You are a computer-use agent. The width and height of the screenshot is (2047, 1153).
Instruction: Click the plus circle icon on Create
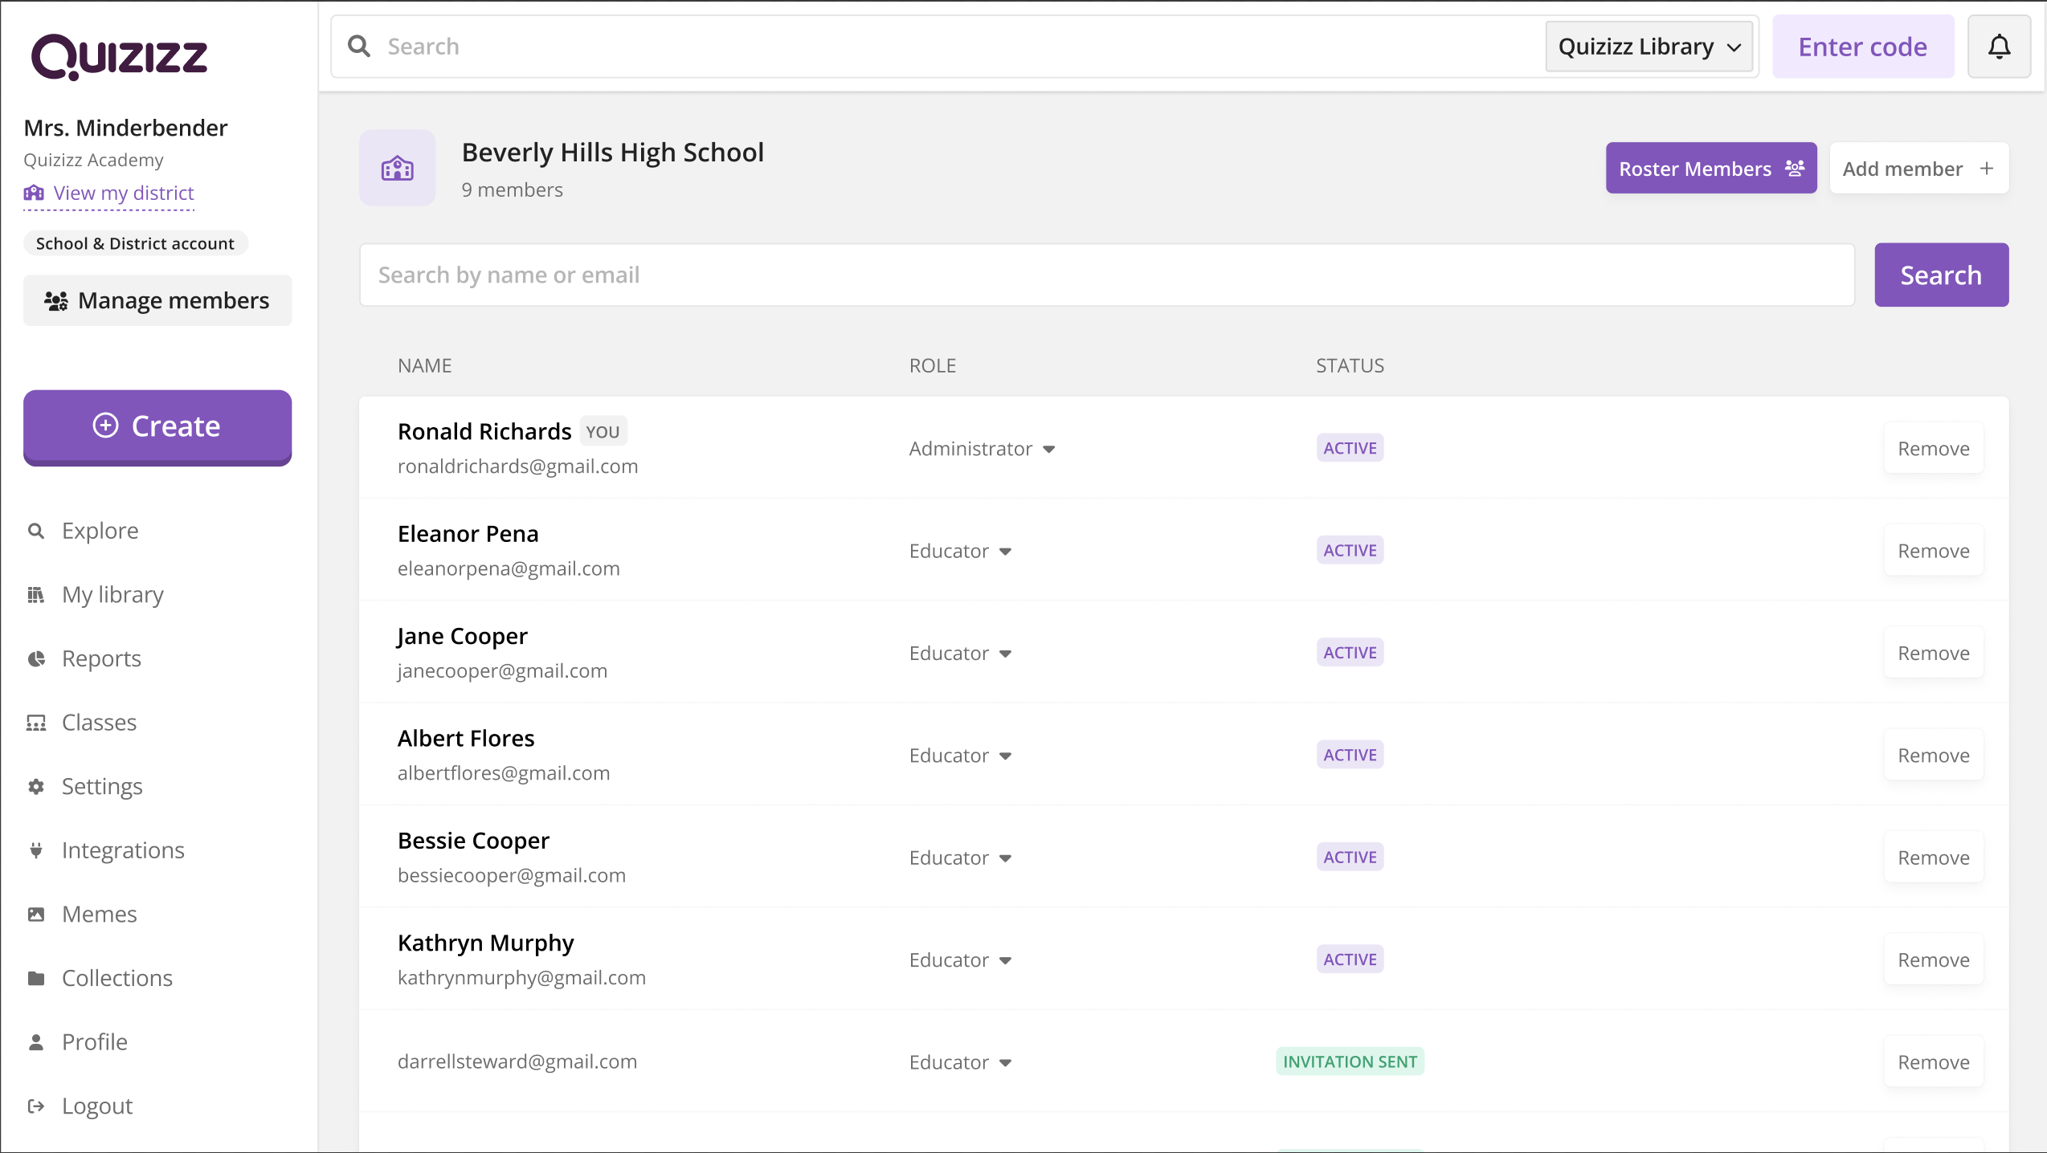click(x=105, y=426)
